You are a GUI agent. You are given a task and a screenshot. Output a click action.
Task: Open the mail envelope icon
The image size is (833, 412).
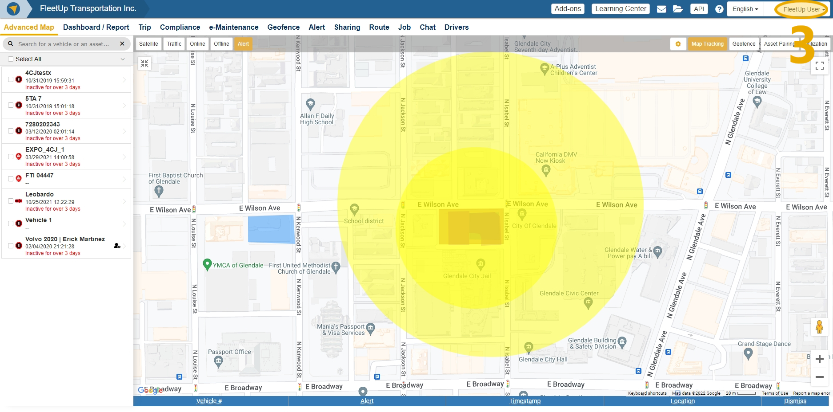(661, 9)
